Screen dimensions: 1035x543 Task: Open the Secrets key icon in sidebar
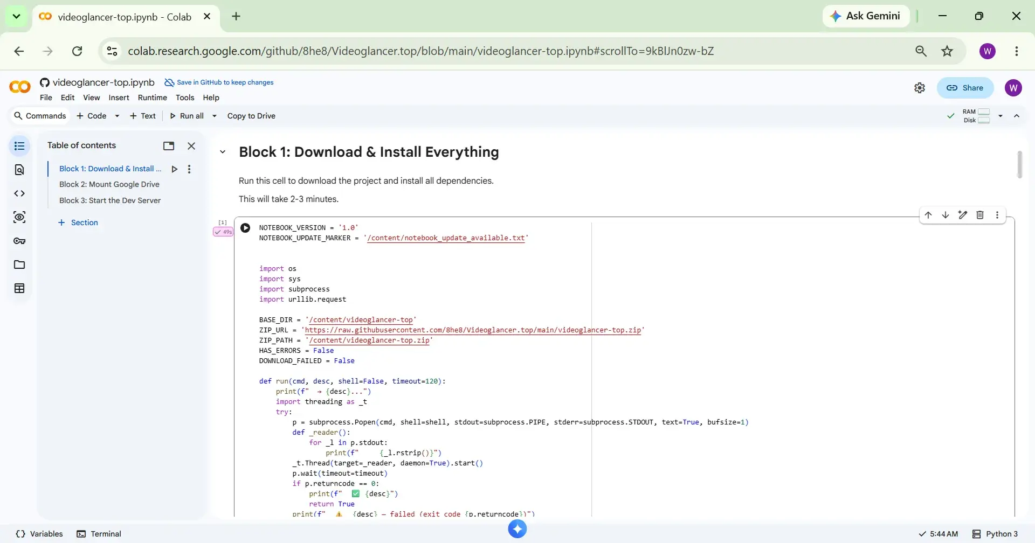pyautogui.click(x=19, y=241)
